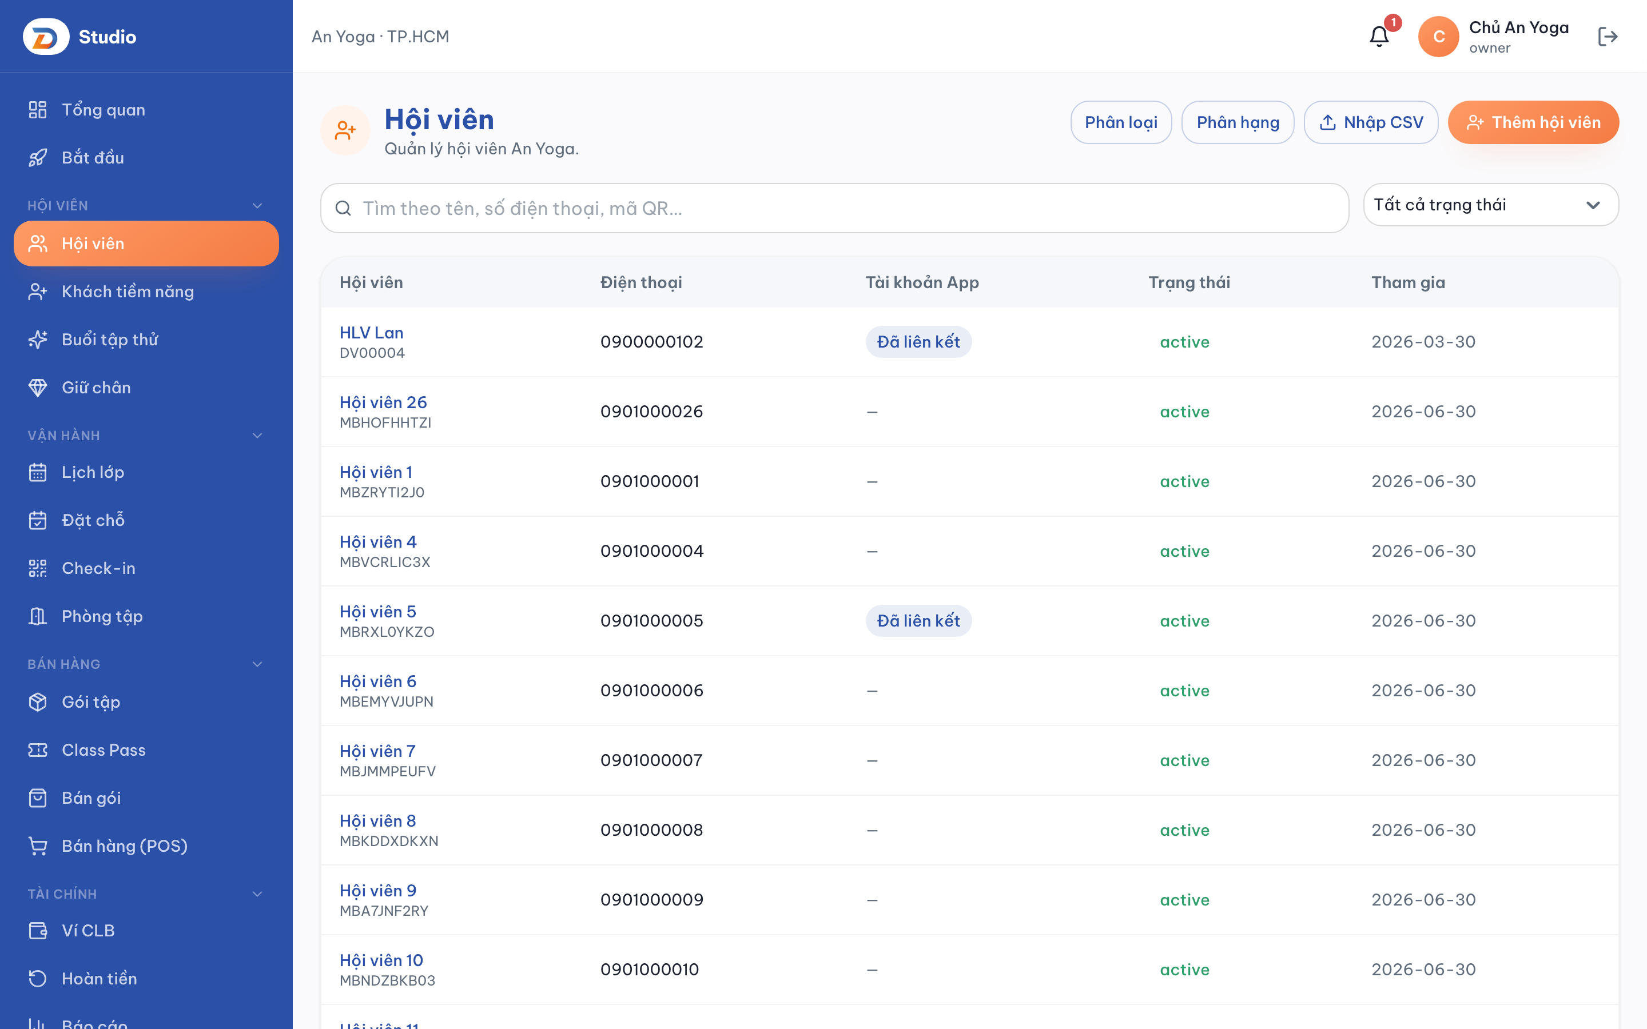1647x1029 pixels.
Task: Open the notifications bell icon
Action: (1379, 36)
